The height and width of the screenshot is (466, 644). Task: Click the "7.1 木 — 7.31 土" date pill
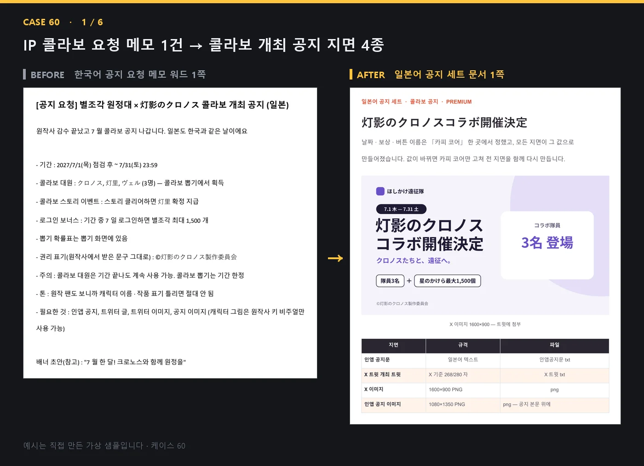(x=402, y=209)
